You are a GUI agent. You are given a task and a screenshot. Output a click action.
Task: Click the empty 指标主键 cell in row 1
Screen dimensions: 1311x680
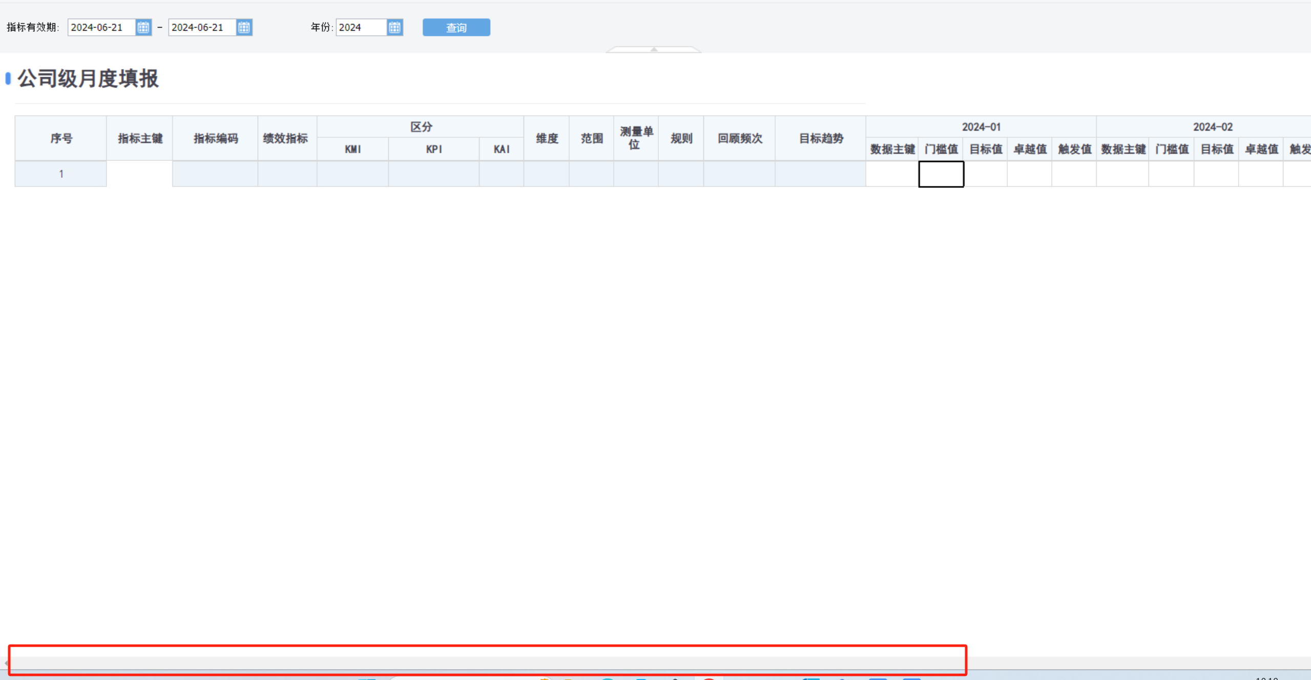(139, 174)
